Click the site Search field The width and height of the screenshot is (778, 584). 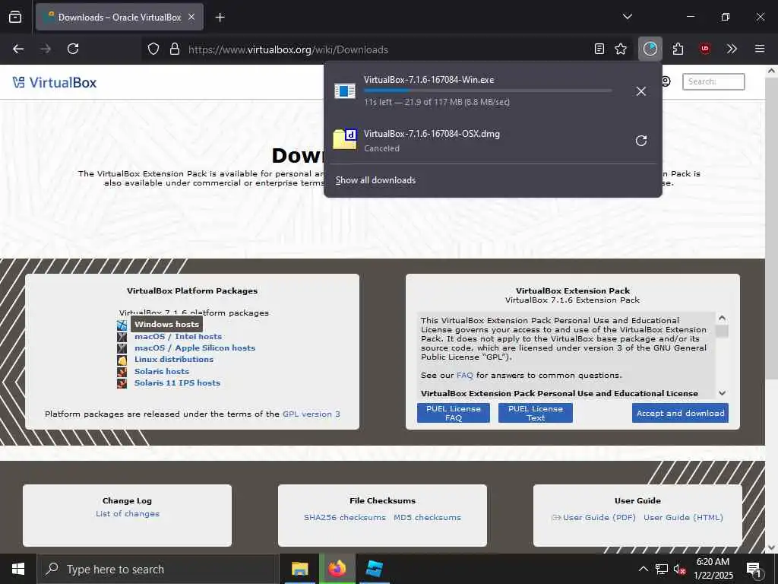(x=713, y=81)
